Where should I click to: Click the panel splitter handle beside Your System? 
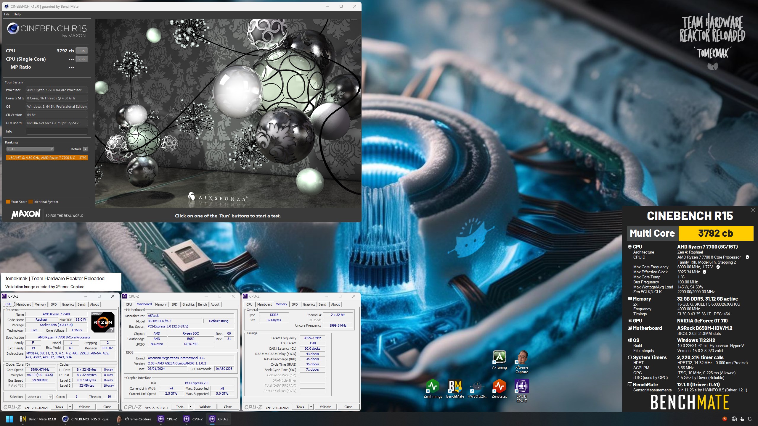(94, 120)
